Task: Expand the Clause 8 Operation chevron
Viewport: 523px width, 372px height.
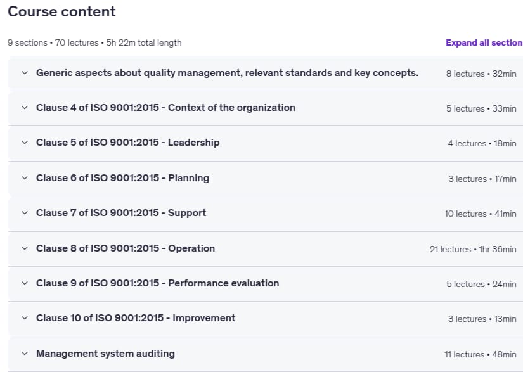Action: tap(25, 248)
